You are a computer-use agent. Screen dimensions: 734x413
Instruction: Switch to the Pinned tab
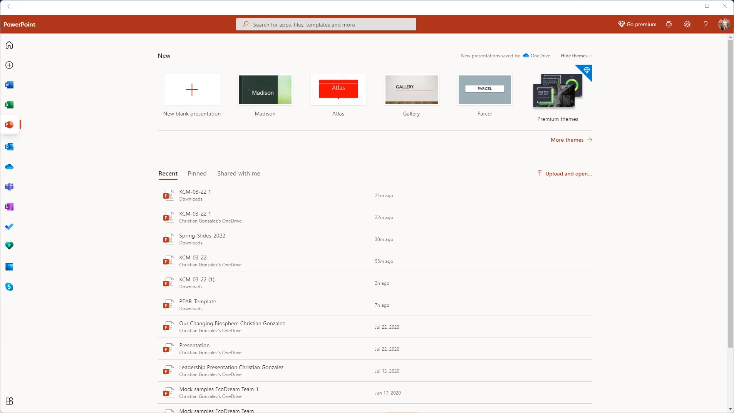coord(197,174)
